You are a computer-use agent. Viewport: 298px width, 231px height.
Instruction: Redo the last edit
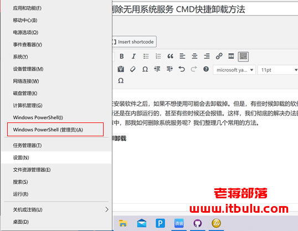(x=194, y=69)
